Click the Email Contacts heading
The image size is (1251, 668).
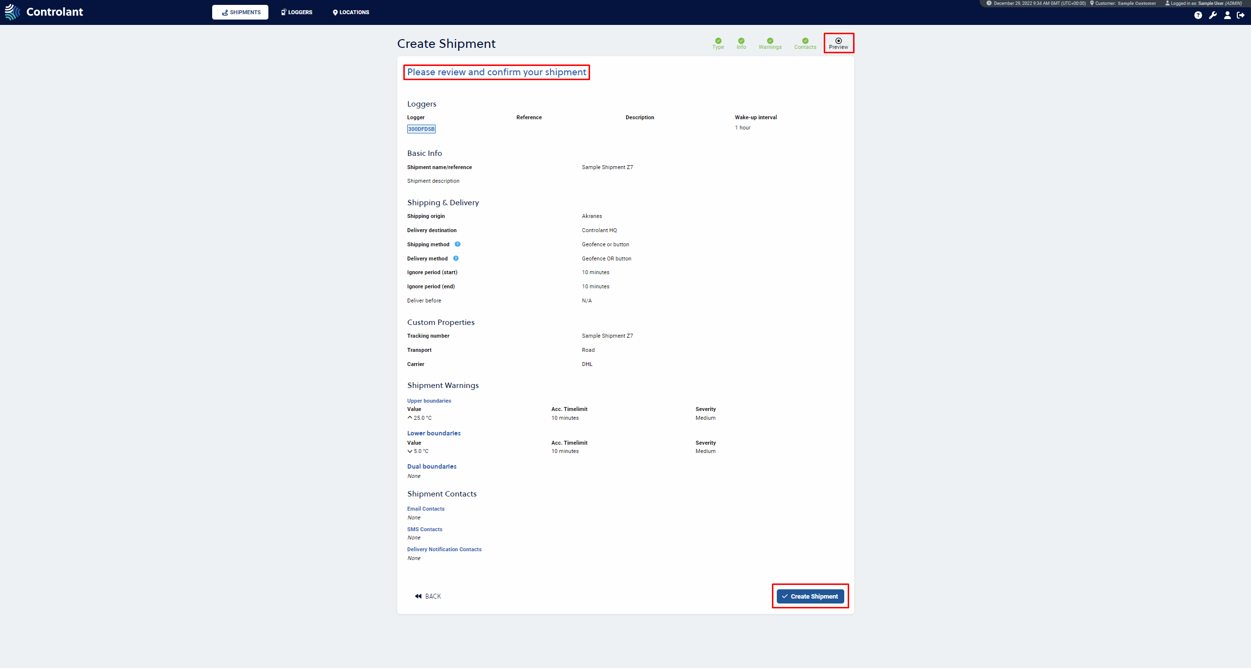(426, 509)
